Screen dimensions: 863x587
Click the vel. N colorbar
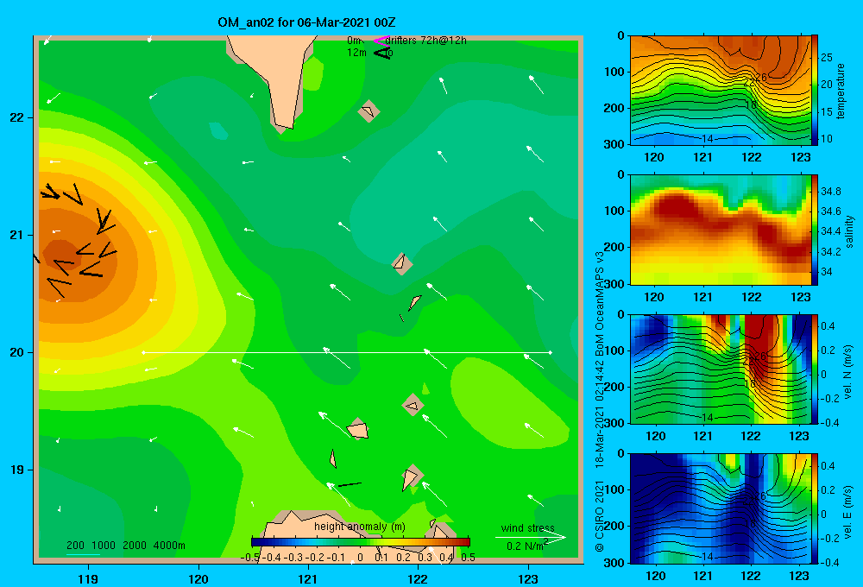pyautogui.click(x=815, y=369)
